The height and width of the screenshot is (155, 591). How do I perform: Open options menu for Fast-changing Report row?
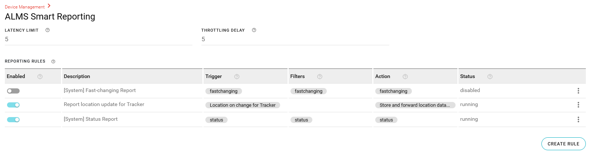[578, 91]
